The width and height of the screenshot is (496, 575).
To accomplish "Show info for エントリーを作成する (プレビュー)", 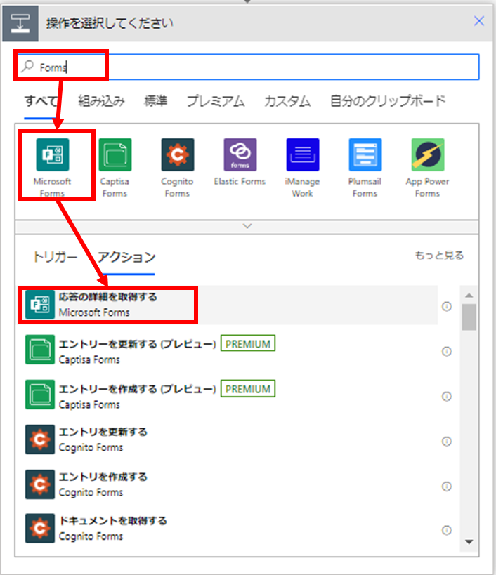I will tap(447, 397).
